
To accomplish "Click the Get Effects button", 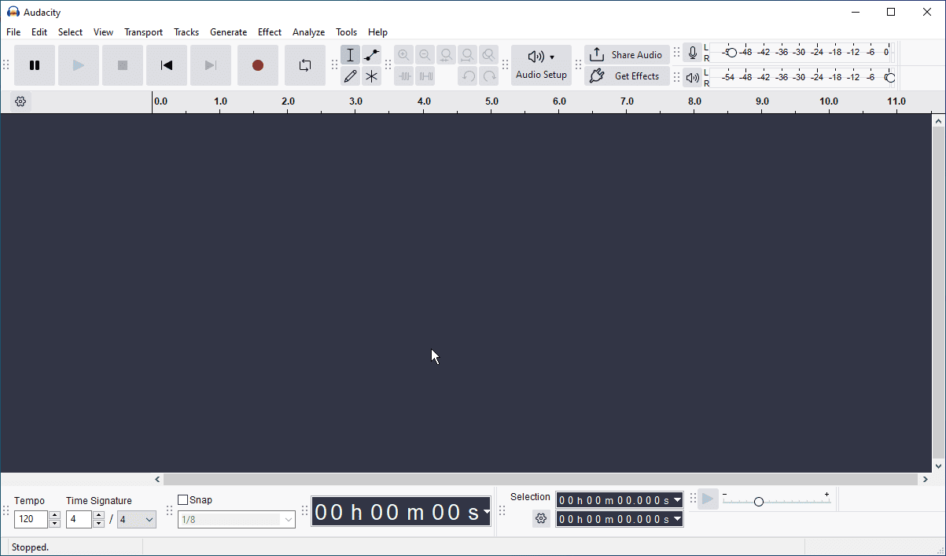I will click(x=627, y=75).
